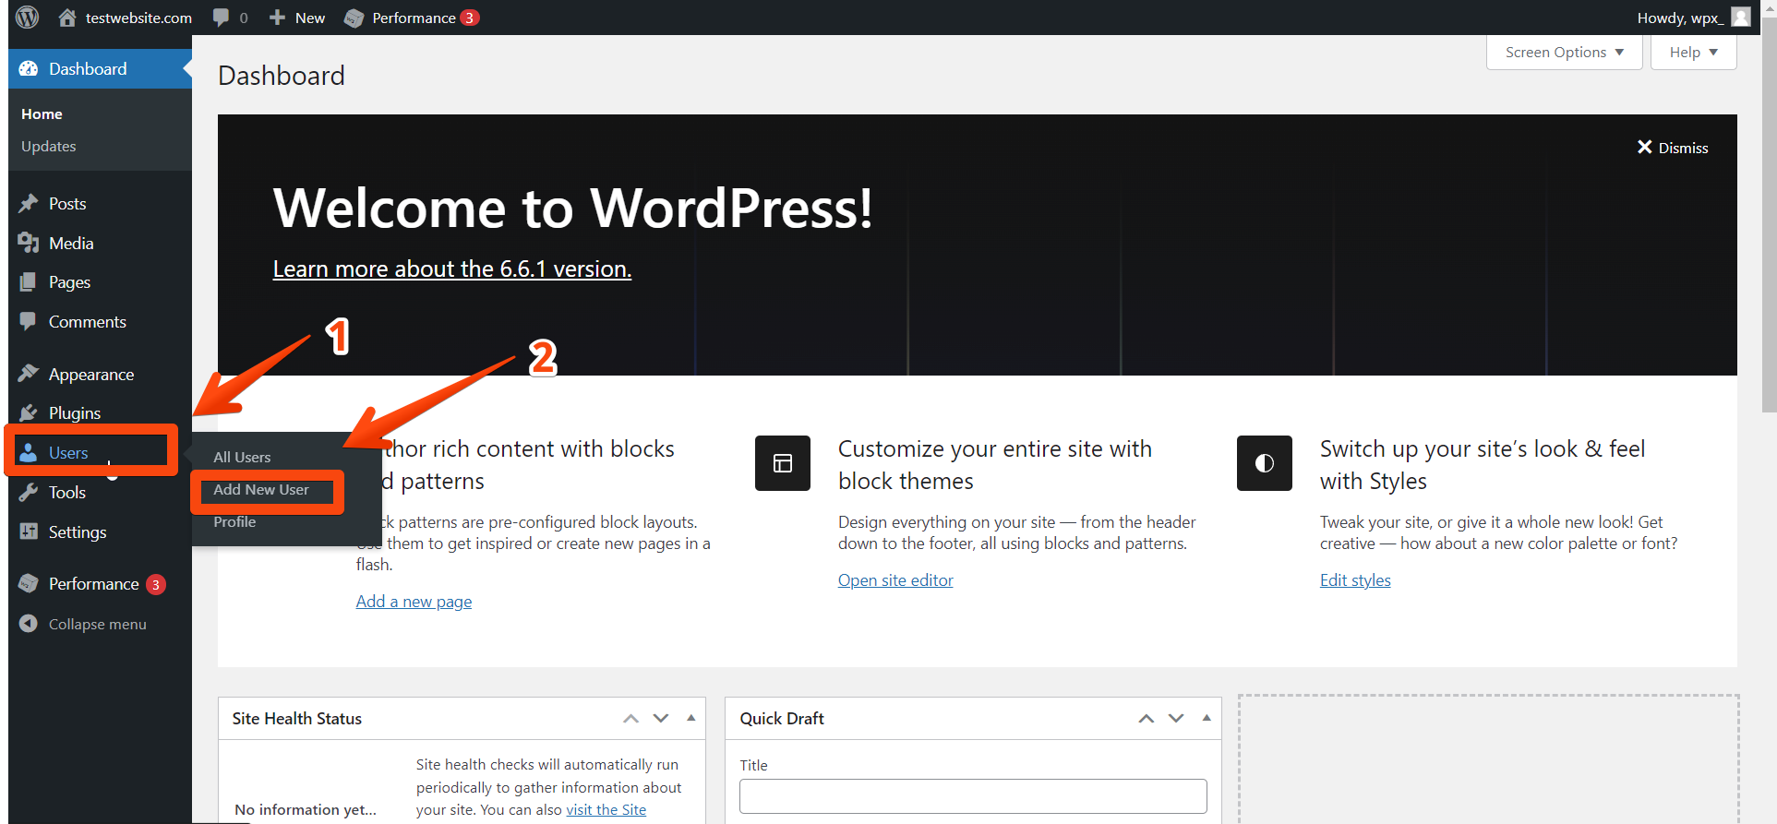1777x824 pixels.
Task: Click Collapse menu label
Action: 98,625
